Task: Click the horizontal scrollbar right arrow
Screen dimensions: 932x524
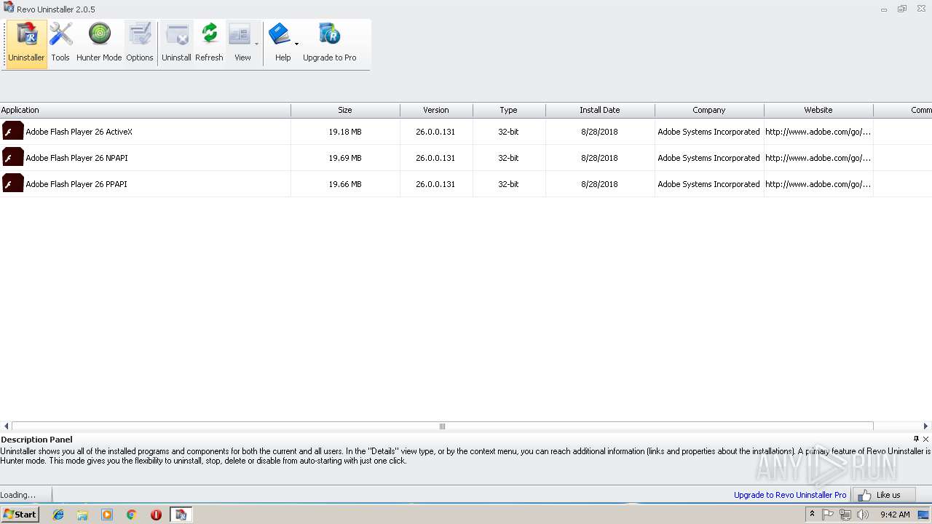Action: pyautogui.click(x=925, y=426)
